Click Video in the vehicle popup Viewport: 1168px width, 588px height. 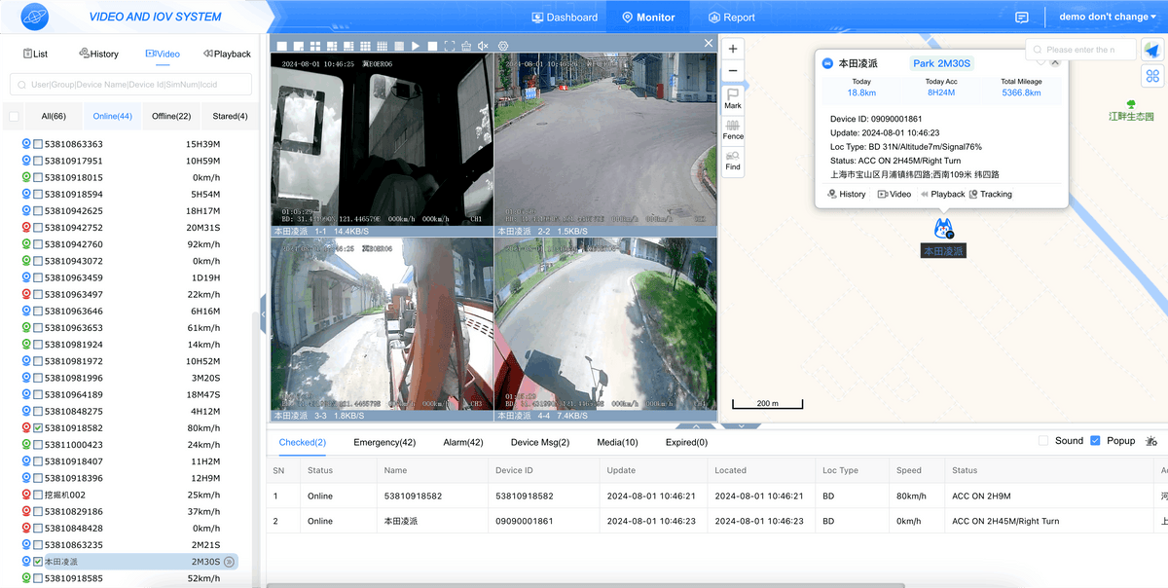tap(894, 194)
